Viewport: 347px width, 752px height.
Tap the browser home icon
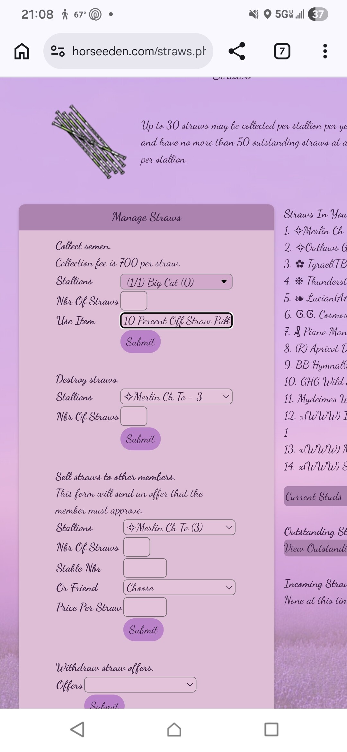[22, 51]
